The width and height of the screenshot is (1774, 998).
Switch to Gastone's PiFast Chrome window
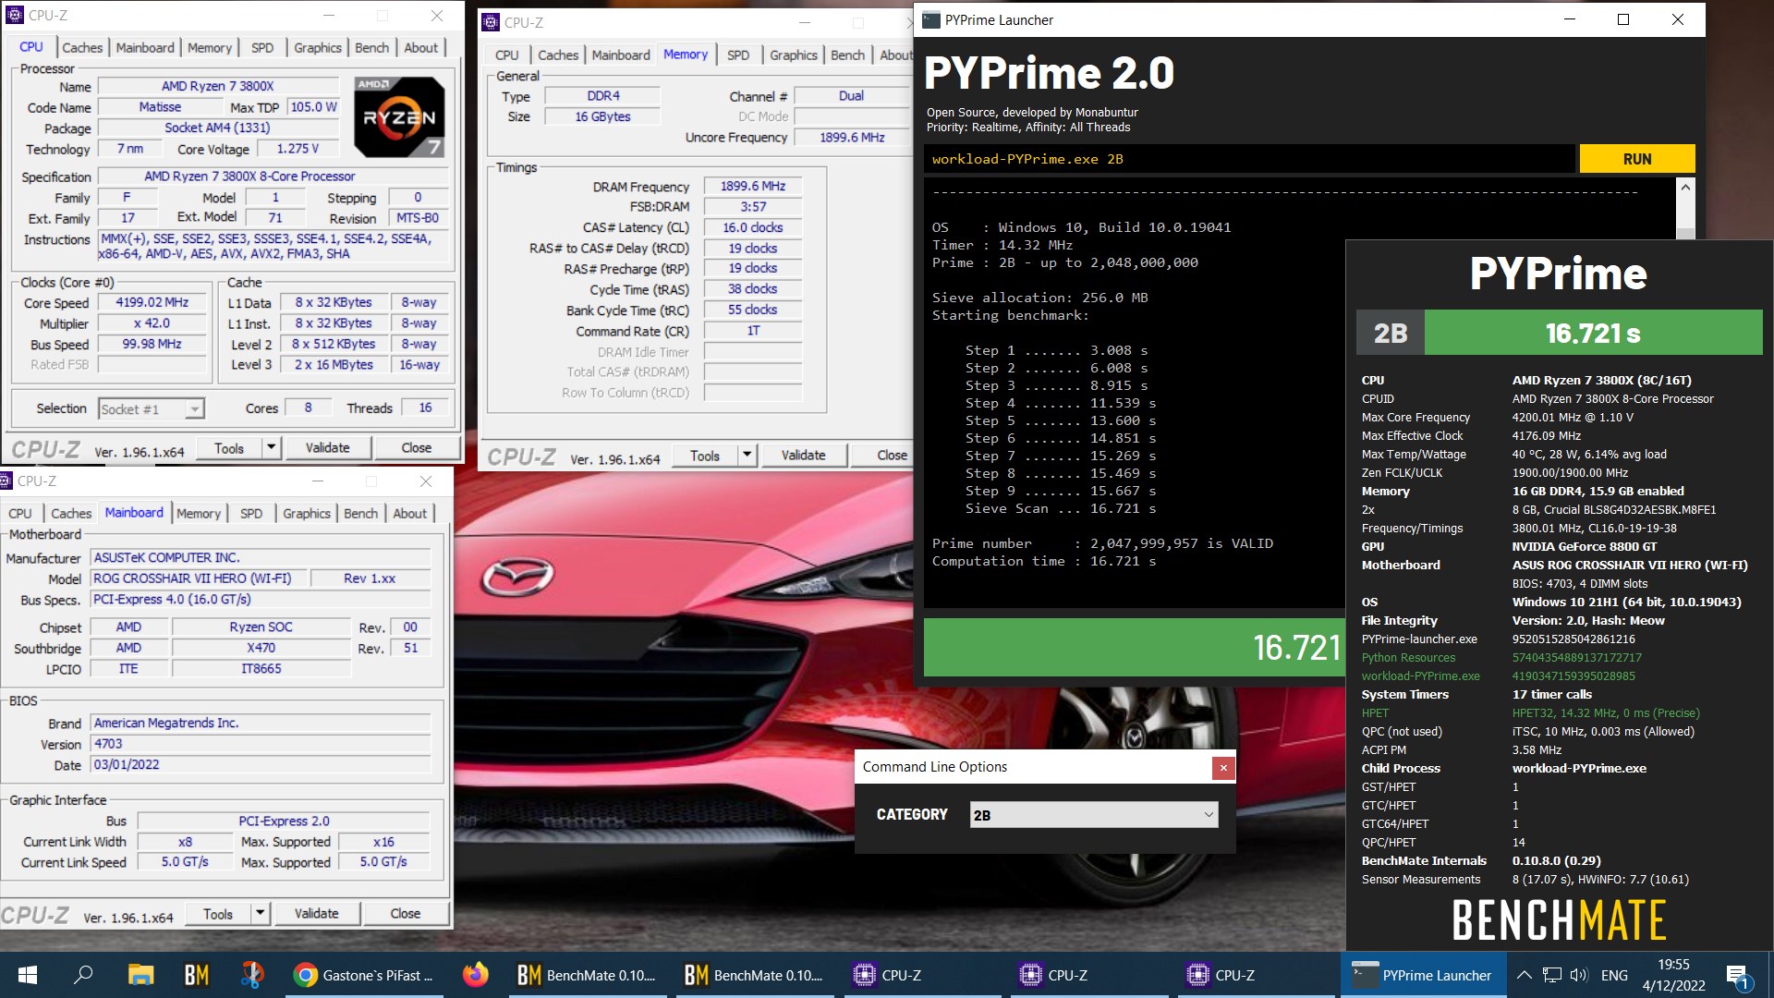tap(363, 975)
